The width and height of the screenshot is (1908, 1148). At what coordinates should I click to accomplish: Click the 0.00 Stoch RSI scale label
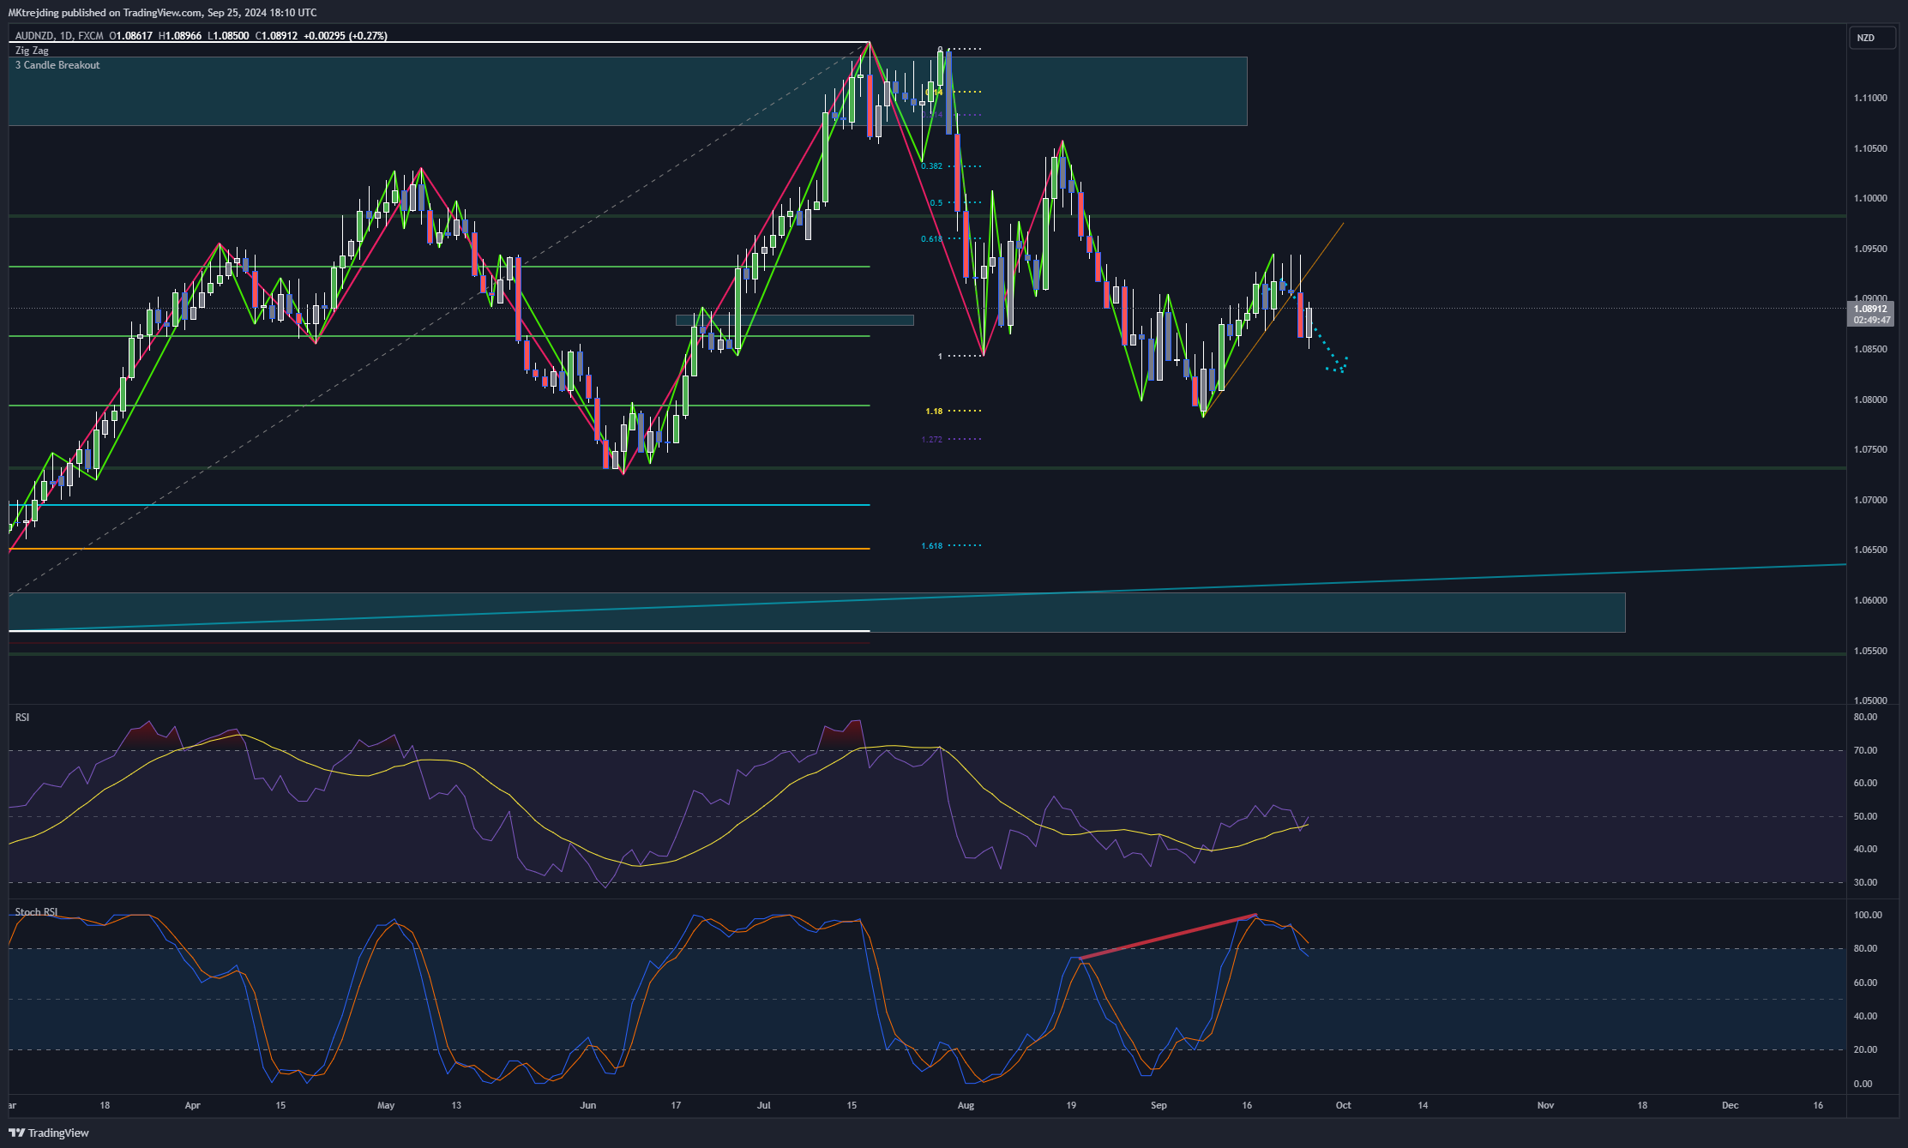coord(1863,1084)
